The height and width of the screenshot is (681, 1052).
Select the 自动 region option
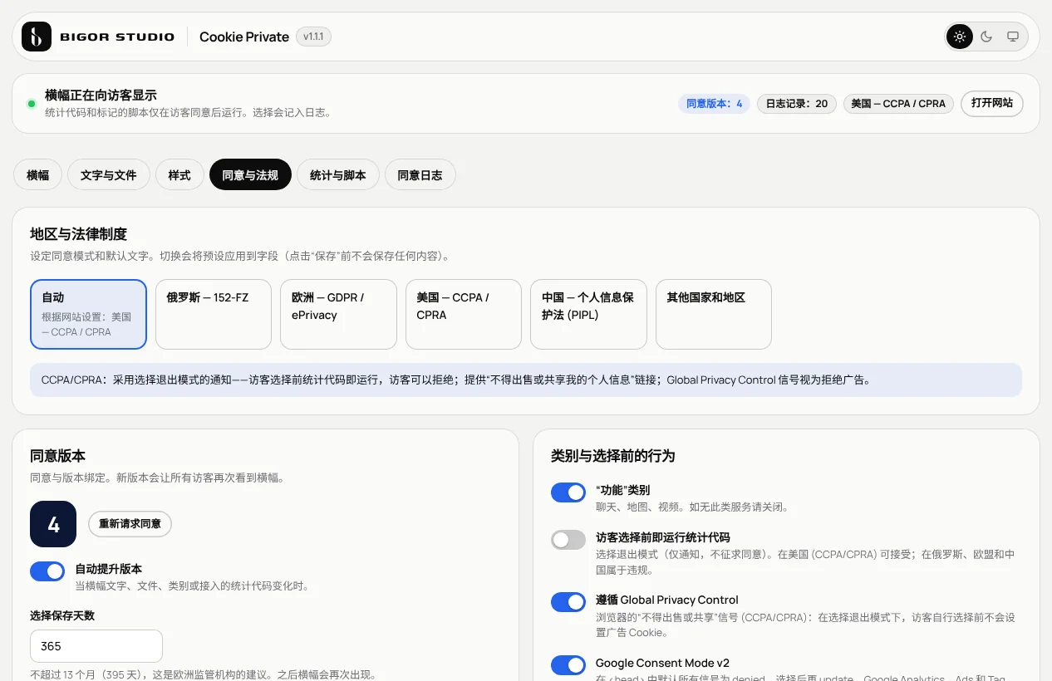pos(88,314)
